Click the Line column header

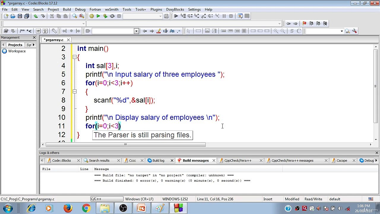(x=84, y=169)
